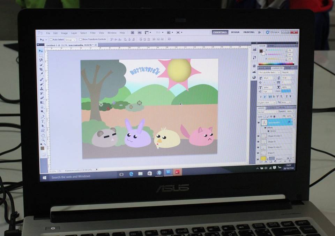Select the Rectangular Marquee tool

tap(41, 55)
